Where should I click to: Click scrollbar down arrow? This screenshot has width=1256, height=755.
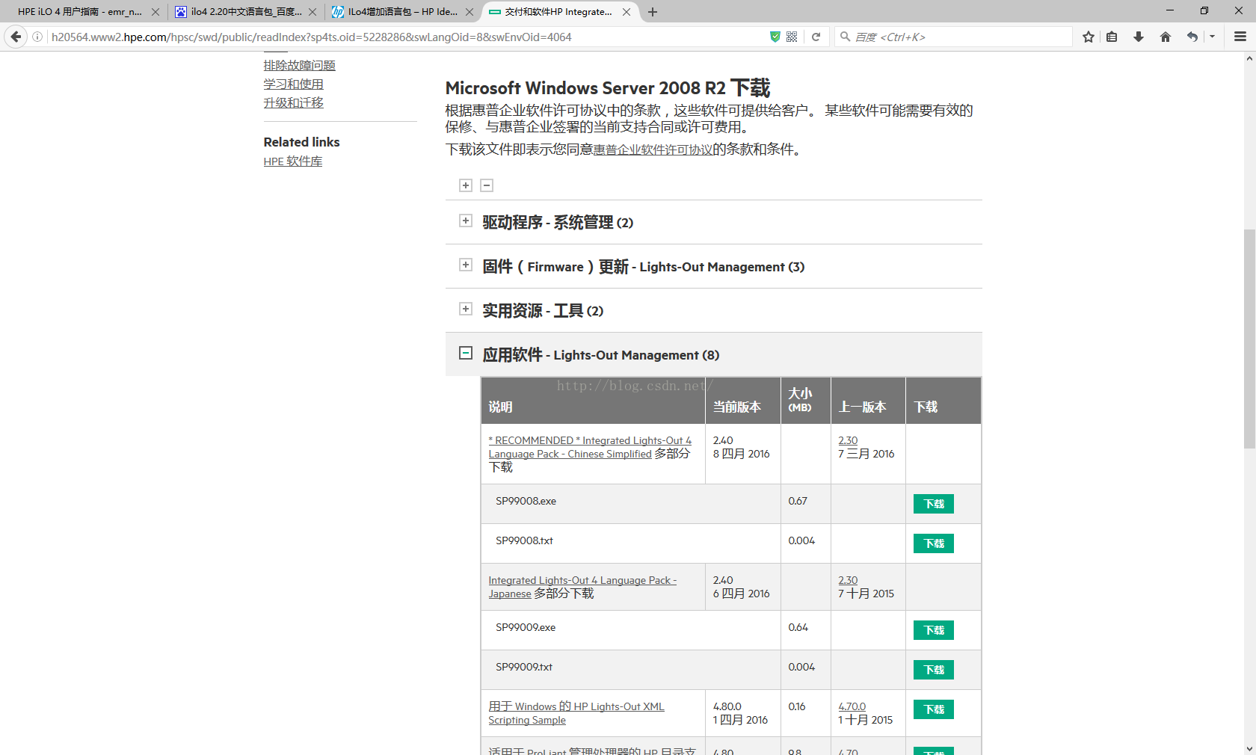[1249, 748]
